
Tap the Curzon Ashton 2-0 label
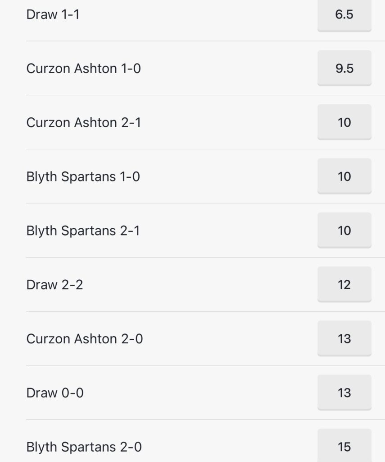[x=85, y=339]
